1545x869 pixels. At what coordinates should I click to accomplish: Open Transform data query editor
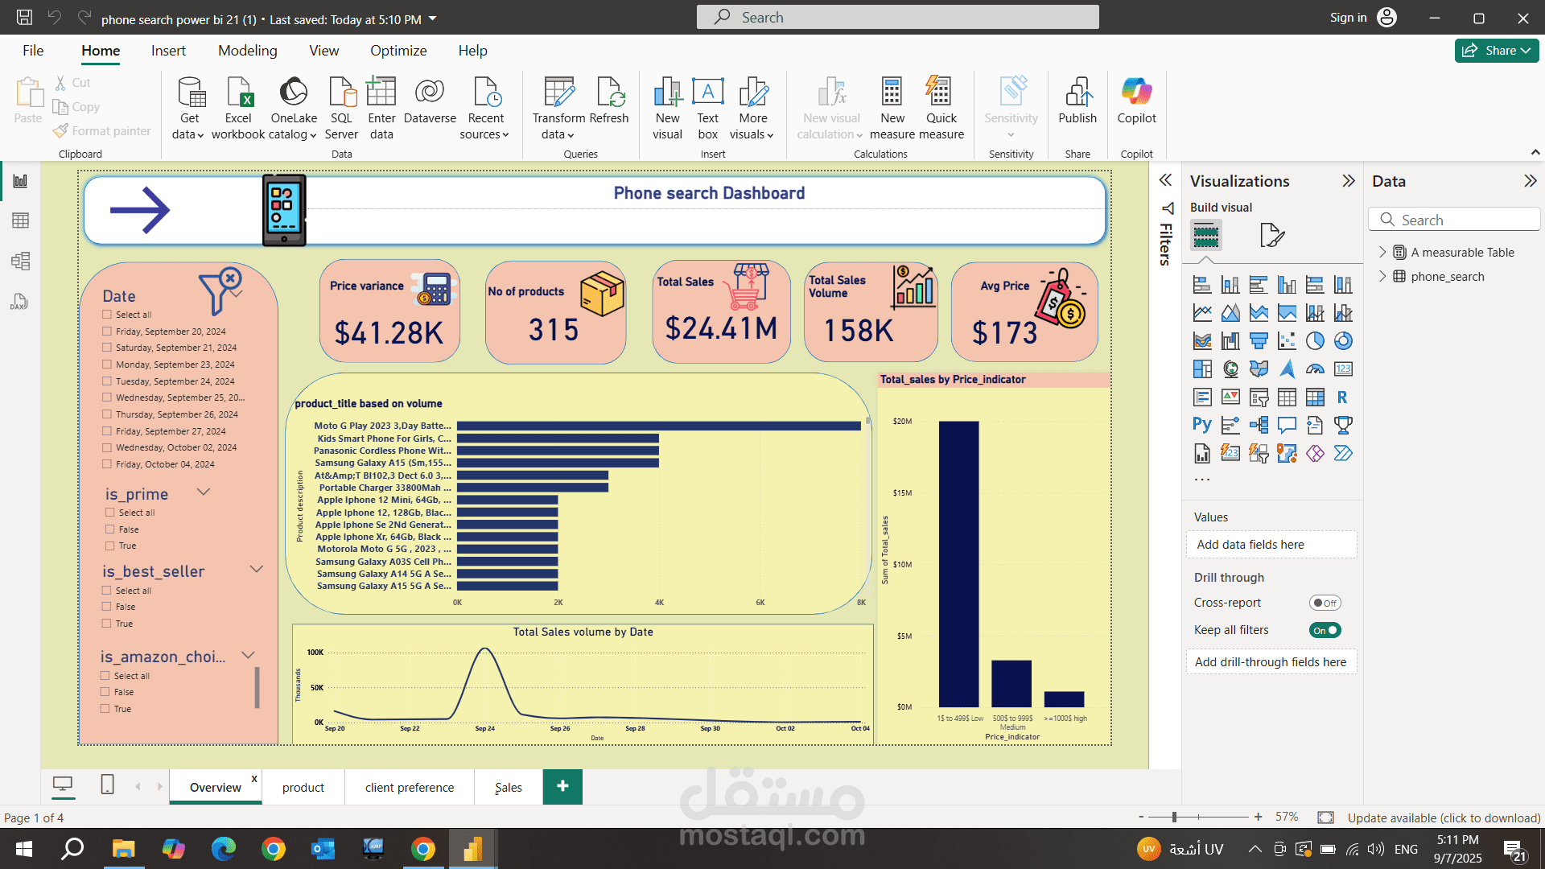pyautogui.click(x=558, y=108)
